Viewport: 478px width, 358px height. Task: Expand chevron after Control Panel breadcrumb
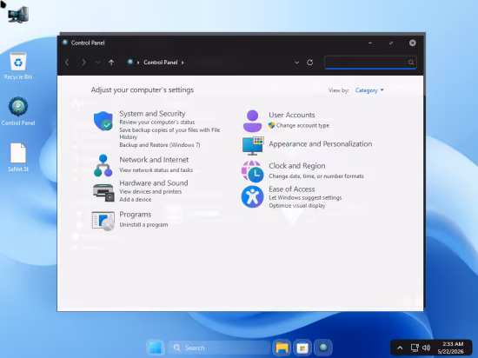(x=183, y=63)
